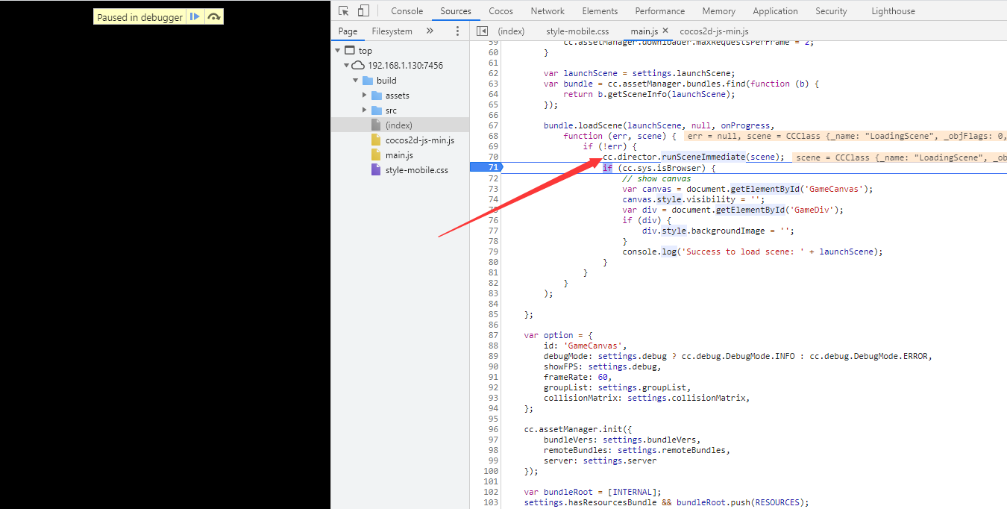Collapse the build folder arrow
Screen dimensions: 1007x509
tap(356, 81)
